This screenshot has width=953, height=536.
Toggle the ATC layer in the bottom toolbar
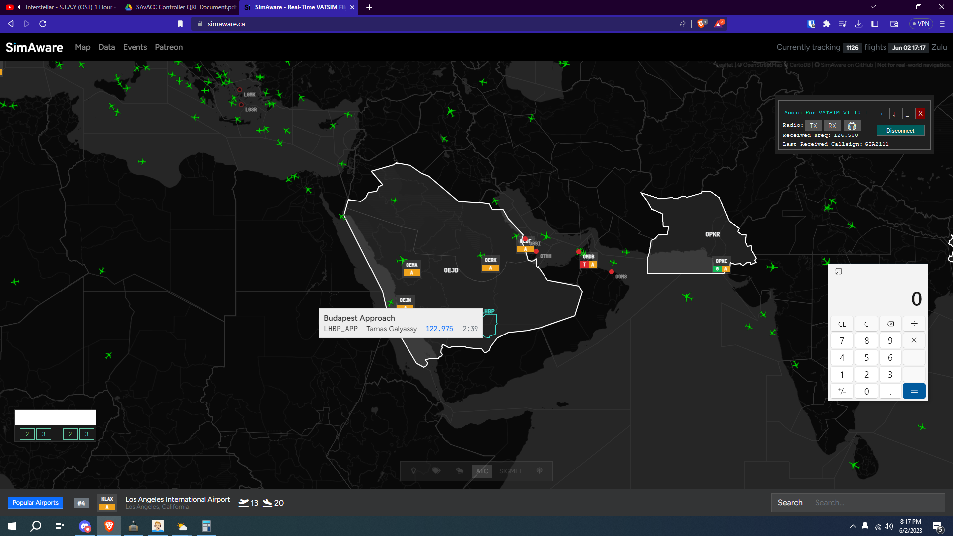pyautogui.click(x=481, y=470)
